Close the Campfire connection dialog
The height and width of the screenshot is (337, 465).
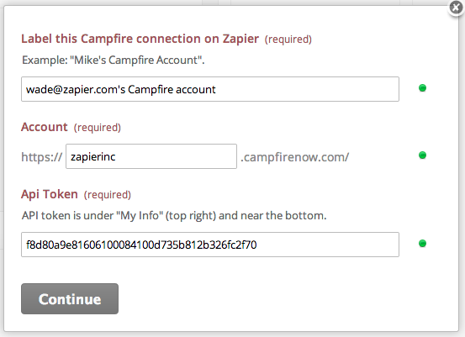point(456,8)
